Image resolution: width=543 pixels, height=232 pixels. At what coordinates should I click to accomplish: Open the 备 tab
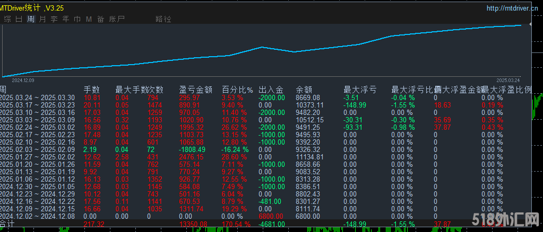(x=100, y=19)
